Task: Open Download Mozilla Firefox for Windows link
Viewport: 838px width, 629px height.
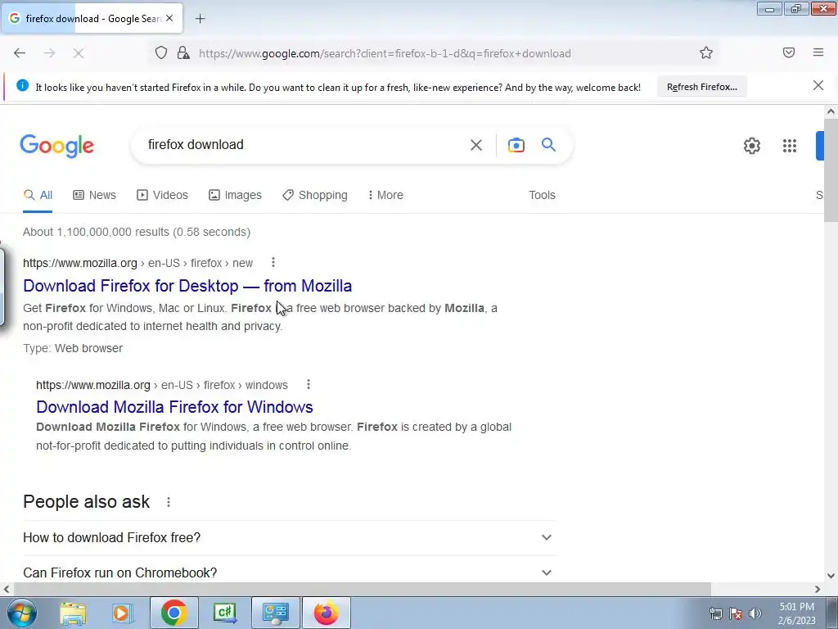Action: point(174,407)
